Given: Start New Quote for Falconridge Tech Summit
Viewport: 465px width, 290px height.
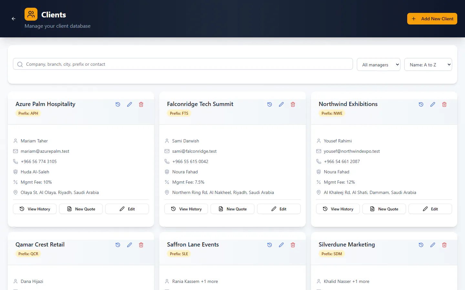Looking at the screenshot, I should [x=232, y=209].
